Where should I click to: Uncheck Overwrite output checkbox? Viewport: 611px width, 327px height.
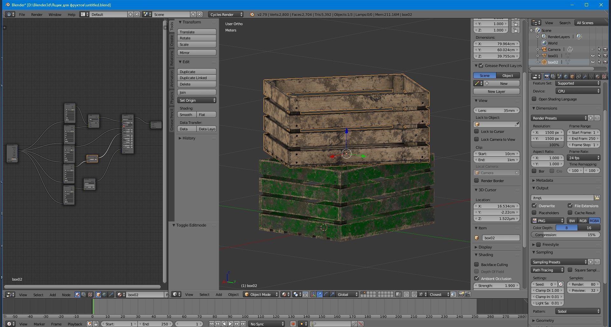coord(534,206)
